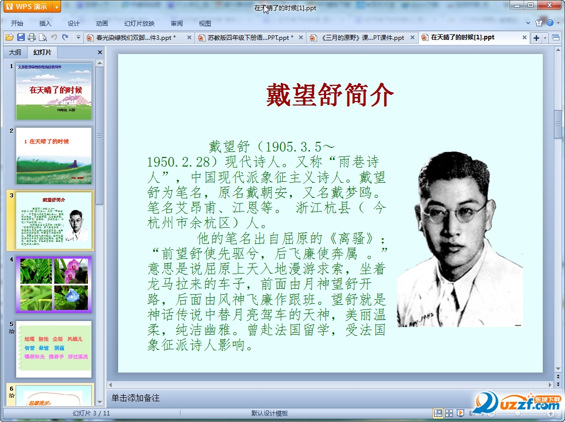
Task: Open the 审阅 ribbon tab
Action: point(177,23)
